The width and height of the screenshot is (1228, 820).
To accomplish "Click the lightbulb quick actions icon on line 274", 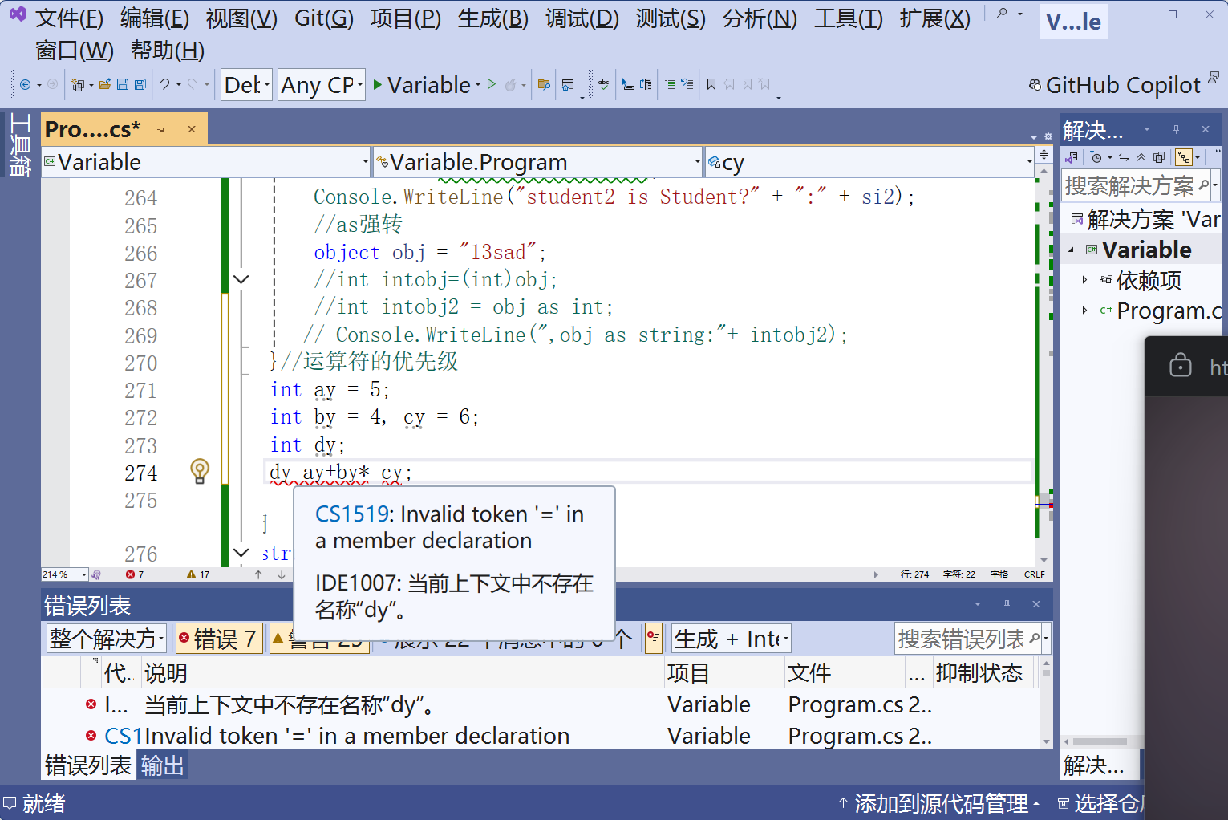I will click(200, 471).
